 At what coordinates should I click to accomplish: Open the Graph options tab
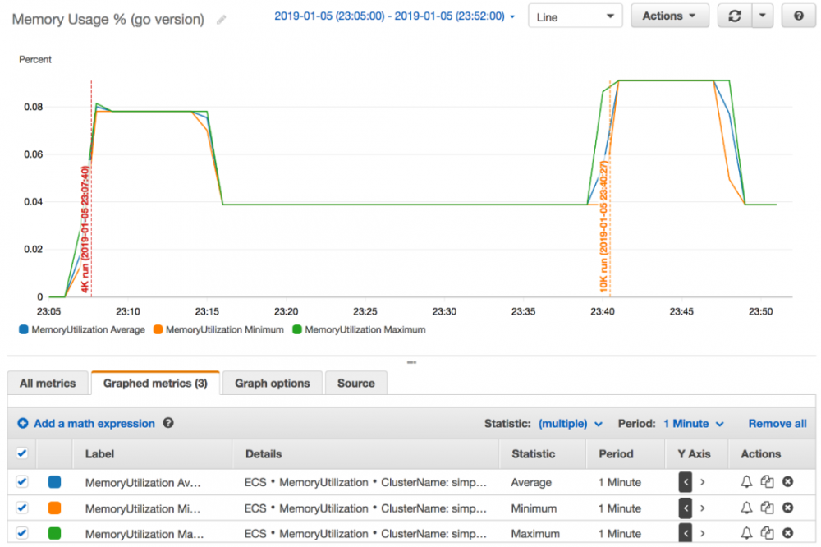pos(273,383)
